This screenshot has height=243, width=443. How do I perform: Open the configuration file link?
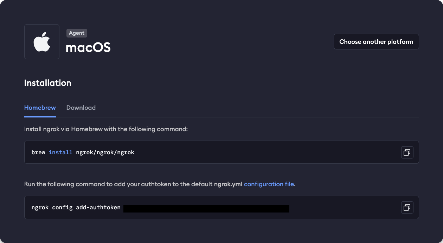tap(269, 184)
